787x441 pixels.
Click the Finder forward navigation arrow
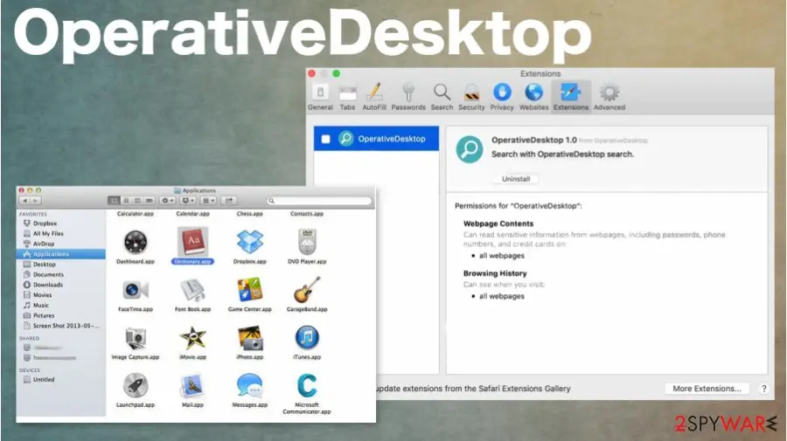pyautogui.click(x=36, y=201)
